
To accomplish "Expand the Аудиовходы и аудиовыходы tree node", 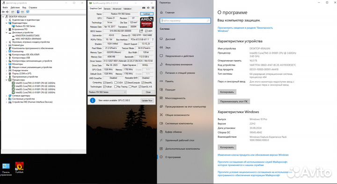I will pos(7,20).
